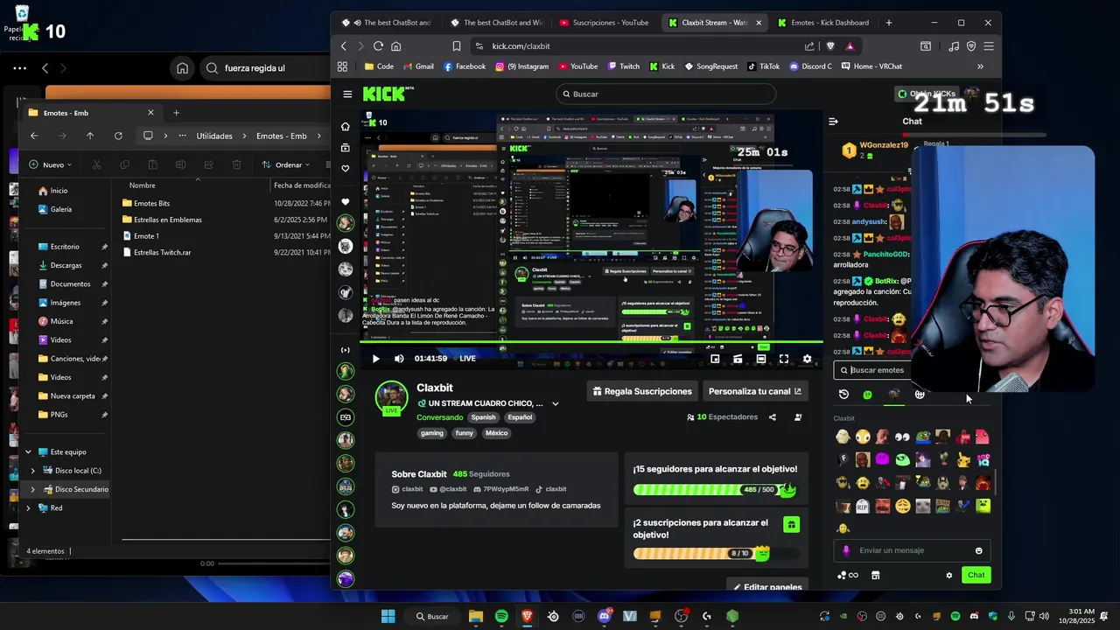This screenshot has height=630, width=1120.
Task: Mute the stream volume speaker icon
Action: (399, 359)
